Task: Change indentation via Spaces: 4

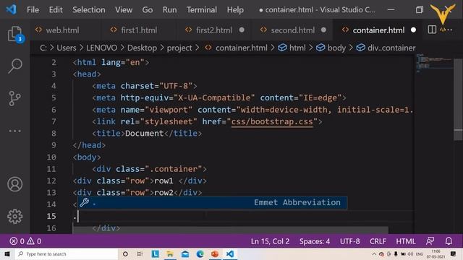Action: coord(315,241)
